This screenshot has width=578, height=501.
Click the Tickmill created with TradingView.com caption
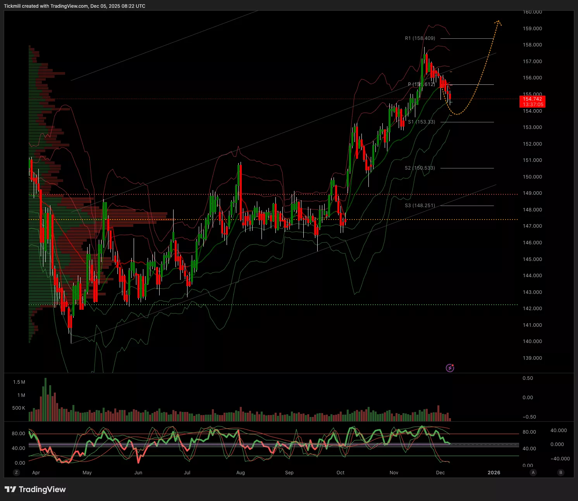tap(74, 6)
